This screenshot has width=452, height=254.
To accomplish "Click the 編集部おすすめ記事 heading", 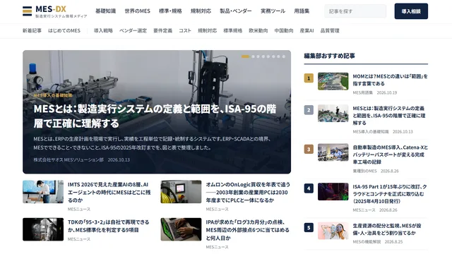I will click(x=329, y=56).
